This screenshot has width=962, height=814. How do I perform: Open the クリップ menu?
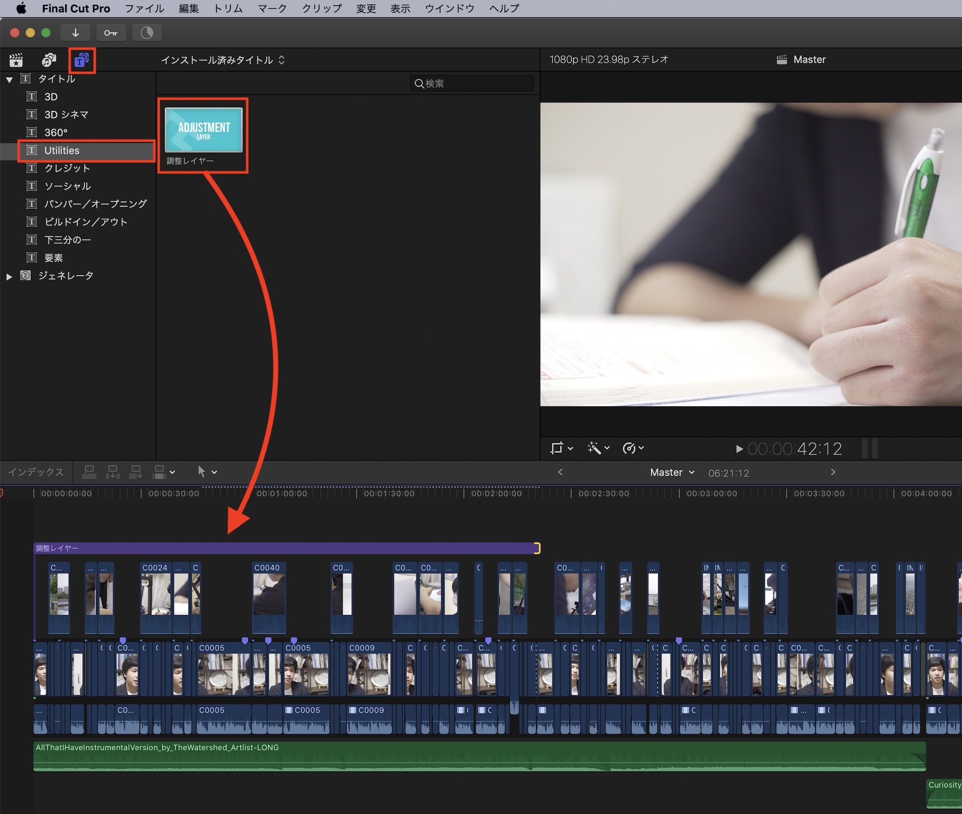pyautogui.click(x=321, y=9)
